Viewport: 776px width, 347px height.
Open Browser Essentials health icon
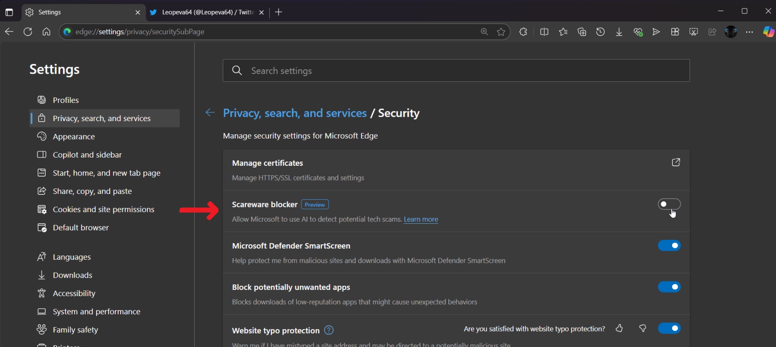638,32
